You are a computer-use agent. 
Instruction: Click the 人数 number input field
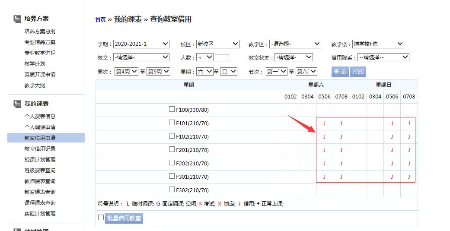(222, 57)
